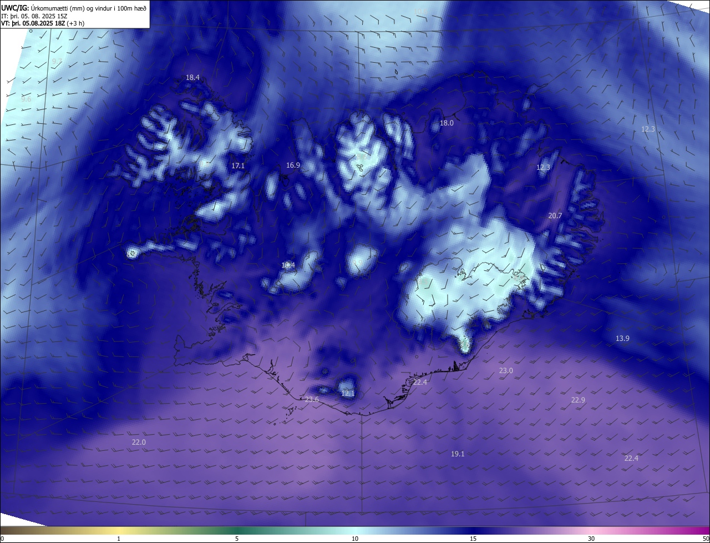Select the 20.7 value label
The height and width of the screenshot is (543, 710).
coord(555,216)
